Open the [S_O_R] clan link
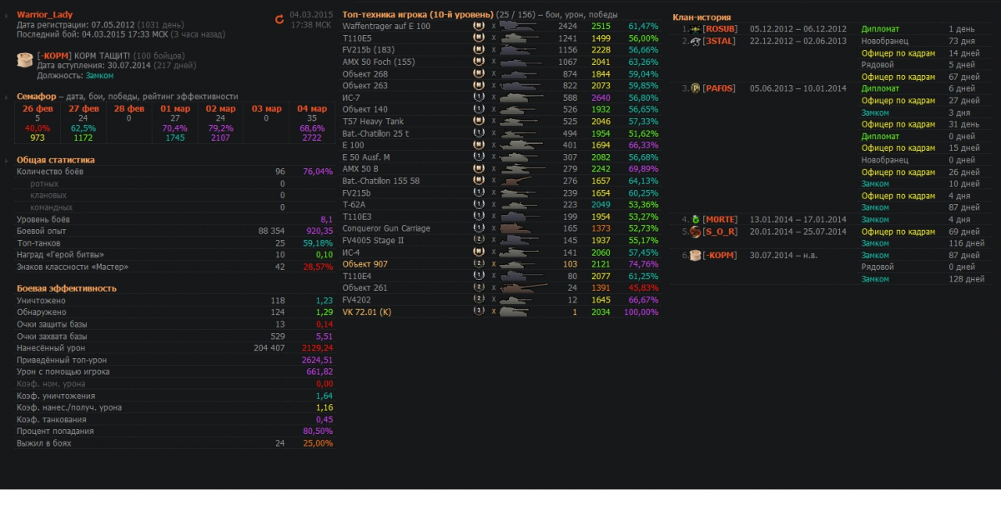Image resolution: width=1001 pixels, height=509 pixels. [721, 231]
